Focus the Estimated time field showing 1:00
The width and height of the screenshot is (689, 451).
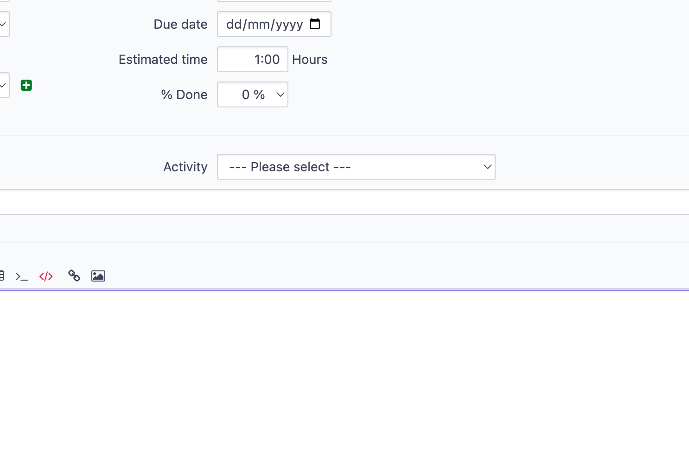point(253,59)
